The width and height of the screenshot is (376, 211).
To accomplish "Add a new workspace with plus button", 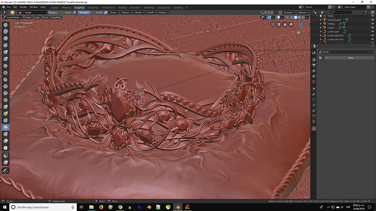I will pos(186,8).
